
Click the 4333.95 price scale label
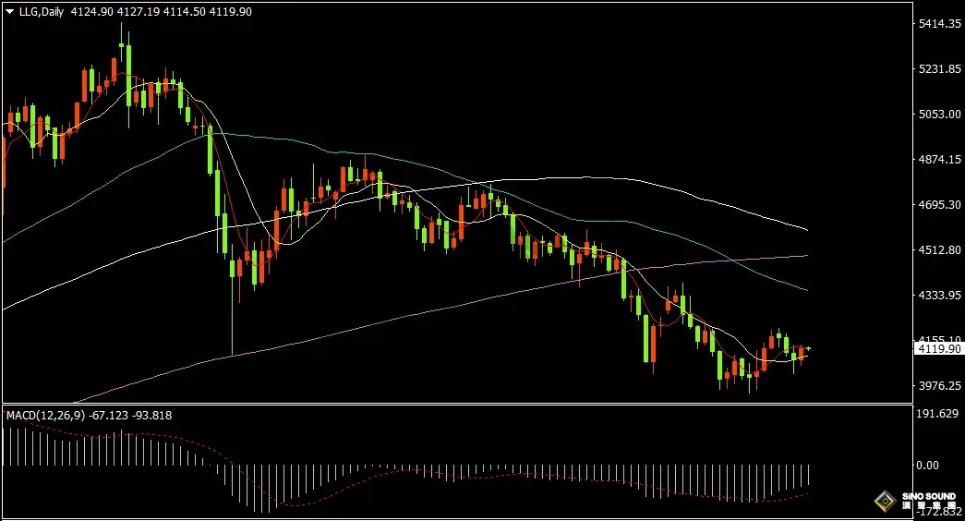click(939, 295)
